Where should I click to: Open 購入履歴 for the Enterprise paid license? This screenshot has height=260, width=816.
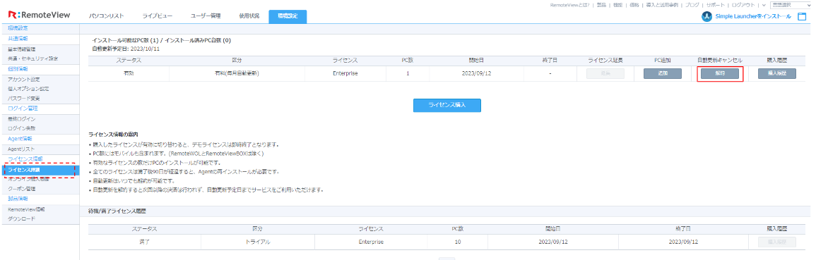777,74
